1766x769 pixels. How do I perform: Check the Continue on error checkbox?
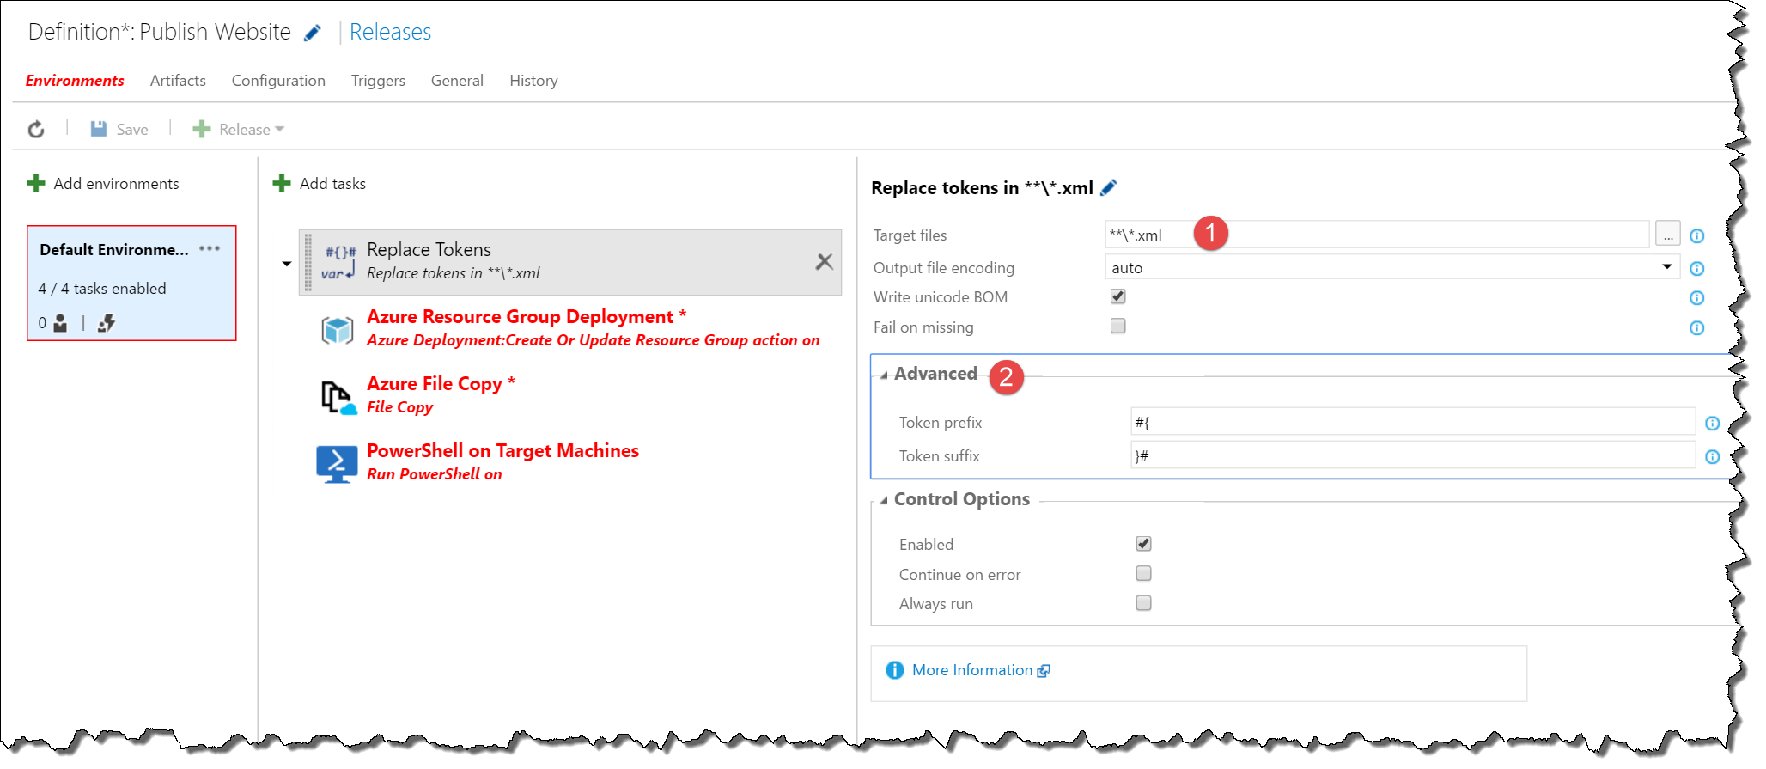click(1143, 574)
